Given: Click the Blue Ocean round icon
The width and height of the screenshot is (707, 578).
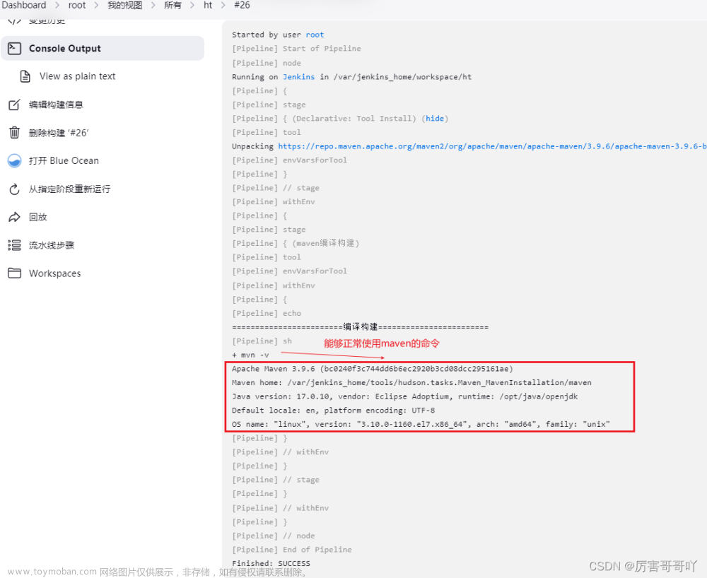Looking at the screenshot, I should click(14, 161).
